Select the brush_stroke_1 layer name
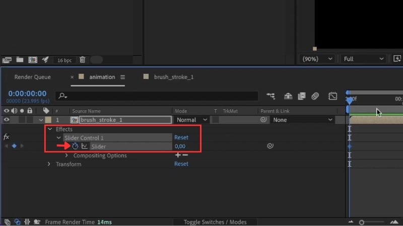The image size is (403, 226). coord(125,120)
